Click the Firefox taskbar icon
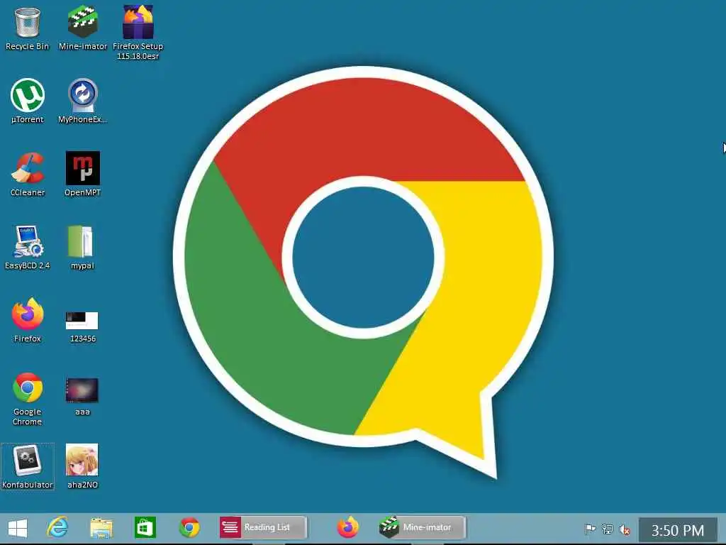This screenshot has height=545, width=726. tap(347, 527)
